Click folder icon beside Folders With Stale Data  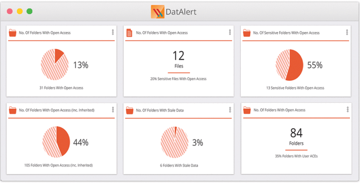pyautogui.click(x=130, y=110)
